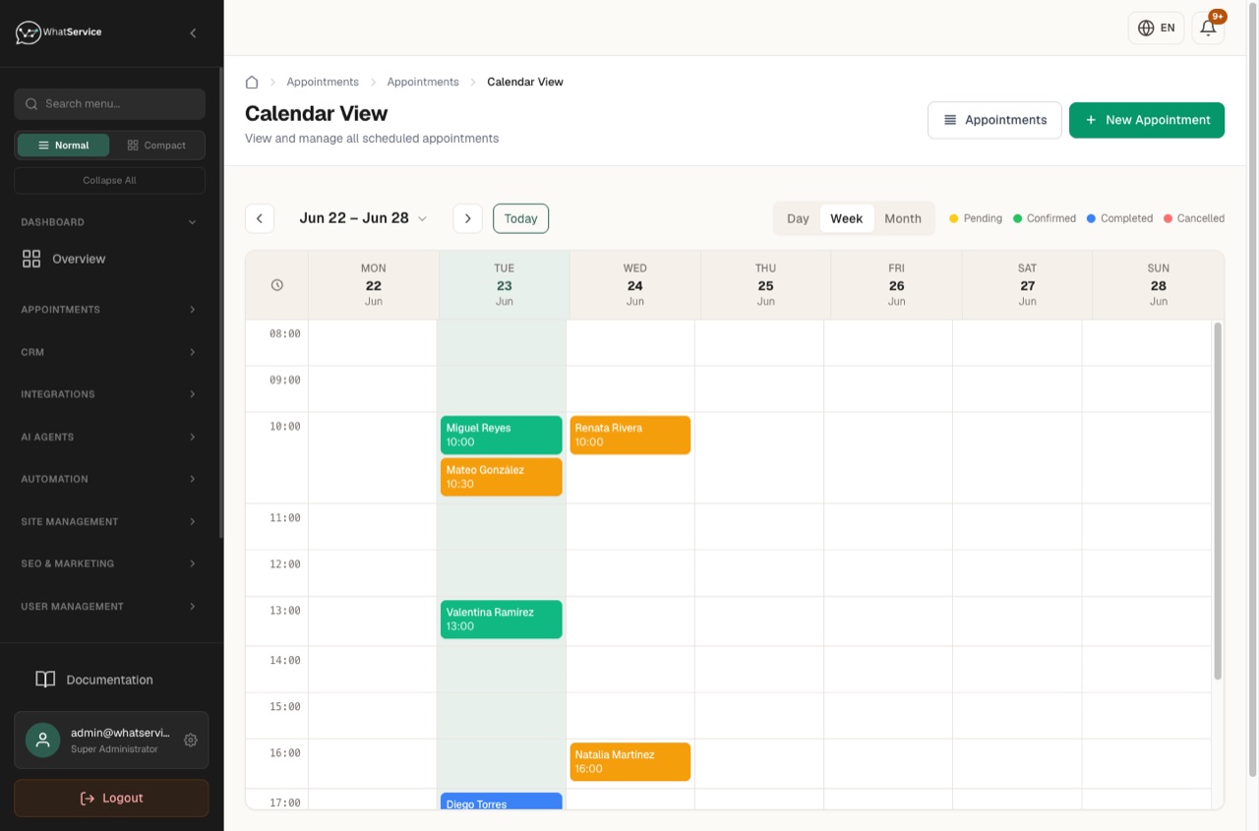Click the SUN 28 Jun column header
This screenshot has width=1259, height=831.
[1159, 285]
